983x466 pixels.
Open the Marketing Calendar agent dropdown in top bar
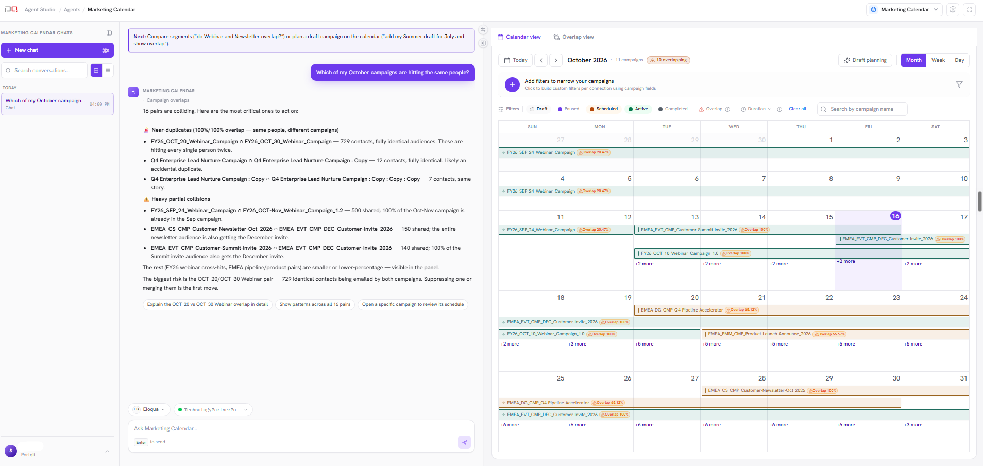click(x=905, y=10)
